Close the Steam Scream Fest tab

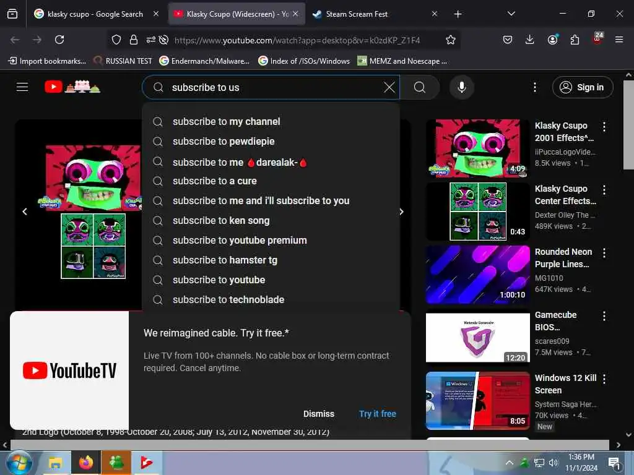click(x=434, y=14)
